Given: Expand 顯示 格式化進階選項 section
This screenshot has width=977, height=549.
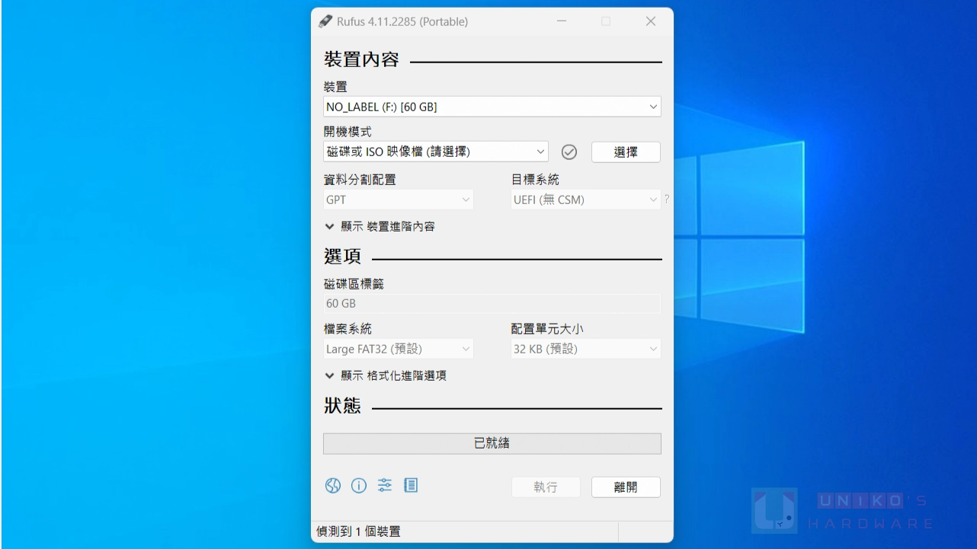Looking at the screenshot, I should 385,375.
